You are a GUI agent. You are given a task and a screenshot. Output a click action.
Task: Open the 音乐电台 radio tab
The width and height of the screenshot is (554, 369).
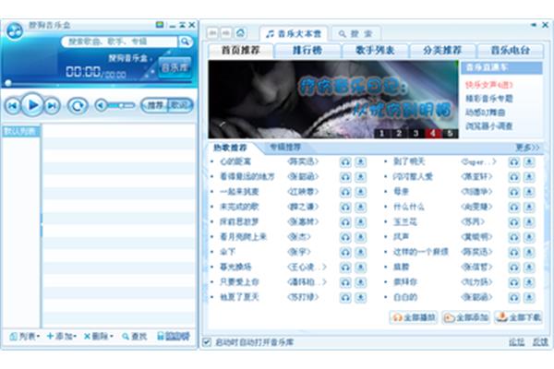(510, 51)
